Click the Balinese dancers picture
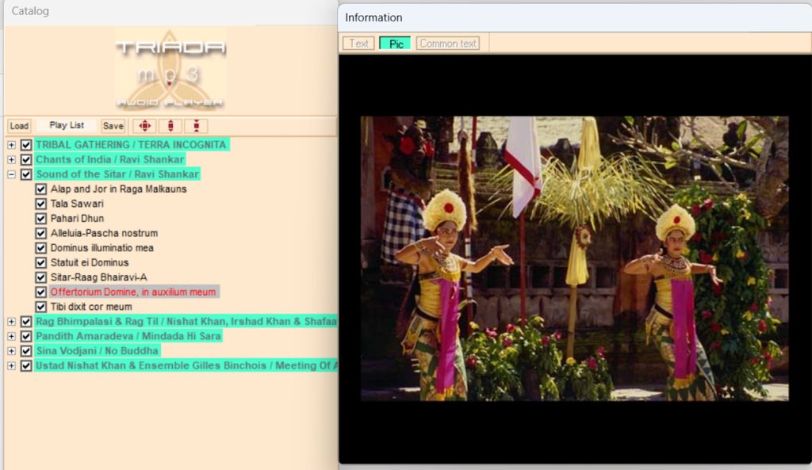Viewport: 812px width, 470px height. (x=575, y=258)
